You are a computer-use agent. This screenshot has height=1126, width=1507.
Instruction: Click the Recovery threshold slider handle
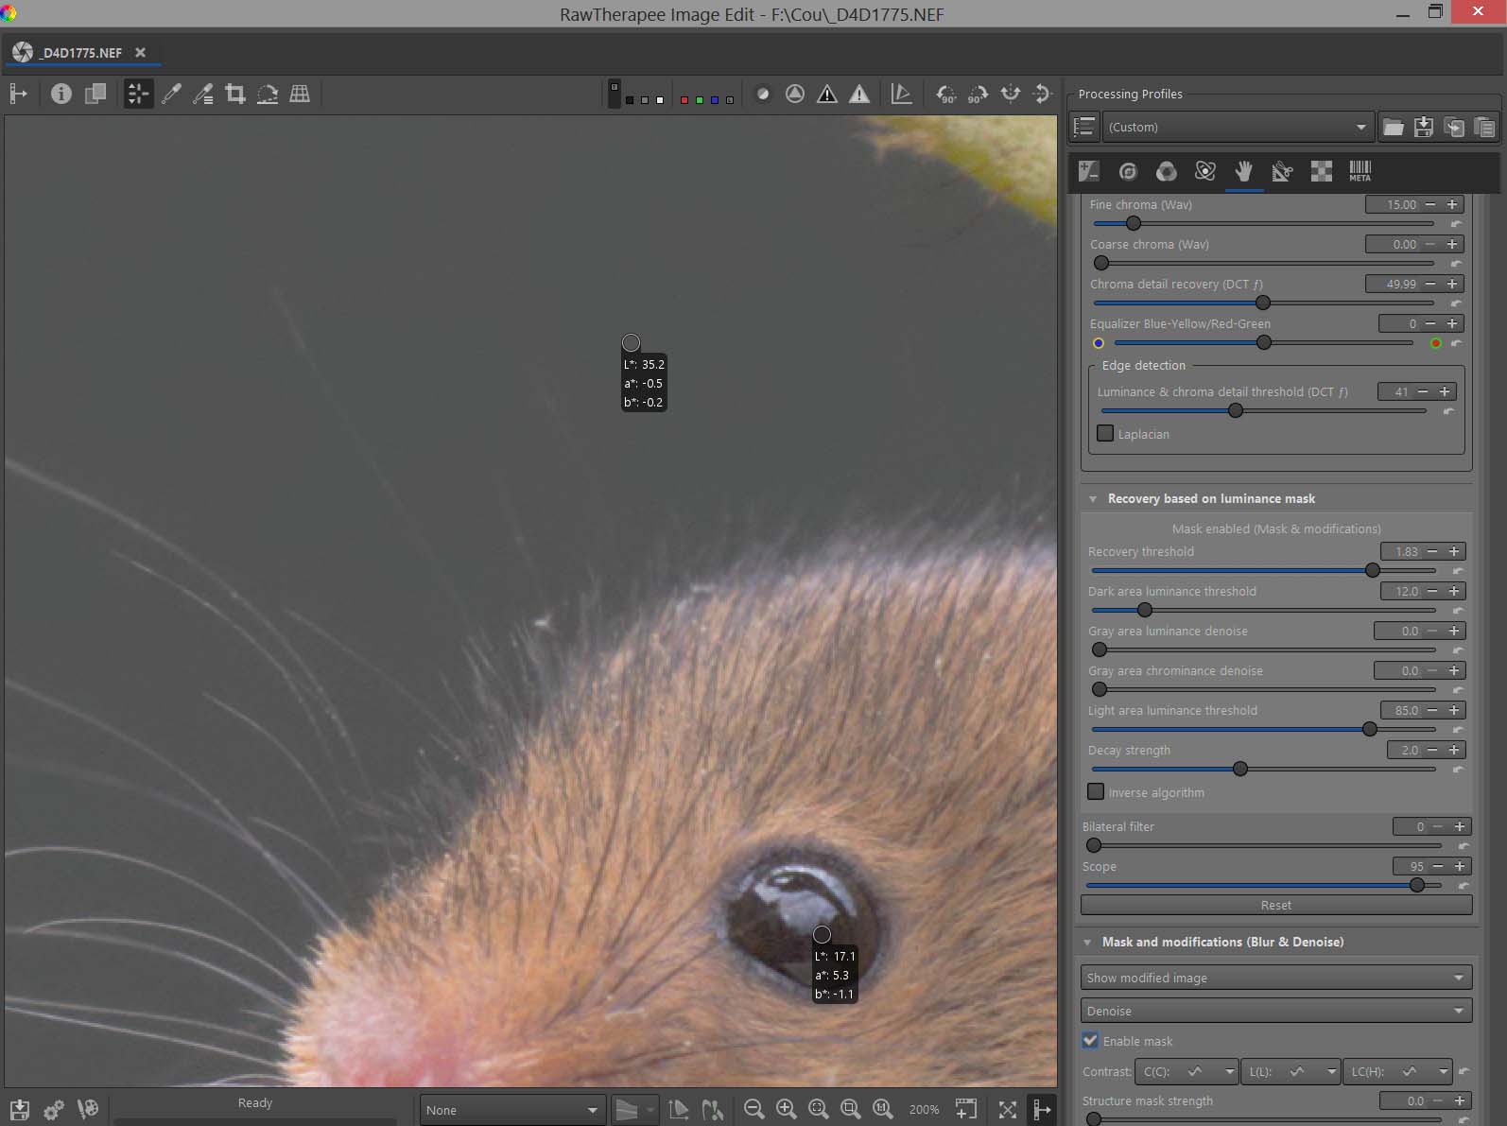point(1373,571)
